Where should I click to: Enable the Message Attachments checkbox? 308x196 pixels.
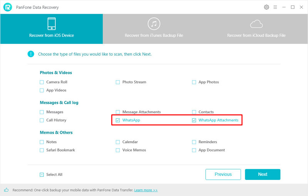(118, 112)
